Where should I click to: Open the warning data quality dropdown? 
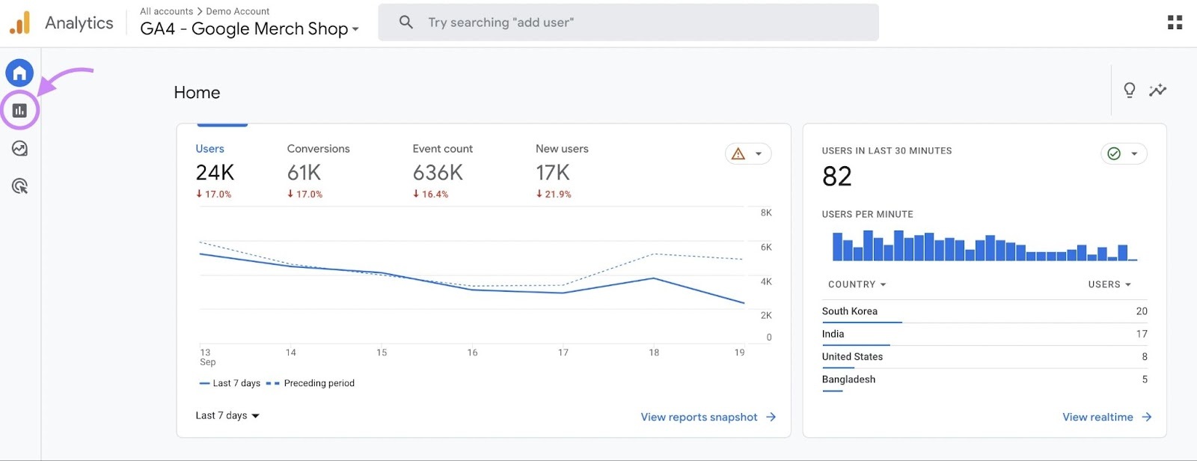click(747, 154)
